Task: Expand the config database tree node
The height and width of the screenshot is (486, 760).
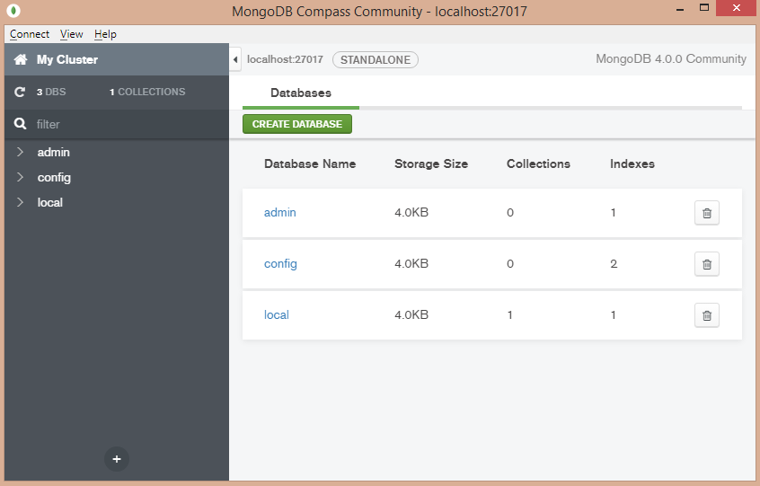Action: [x=20, y=178]
